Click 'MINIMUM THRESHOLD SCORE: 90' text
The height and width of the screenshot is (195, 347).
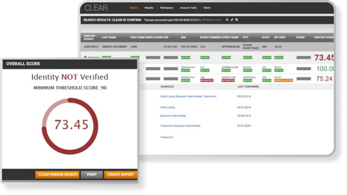[x=70, y=88]
